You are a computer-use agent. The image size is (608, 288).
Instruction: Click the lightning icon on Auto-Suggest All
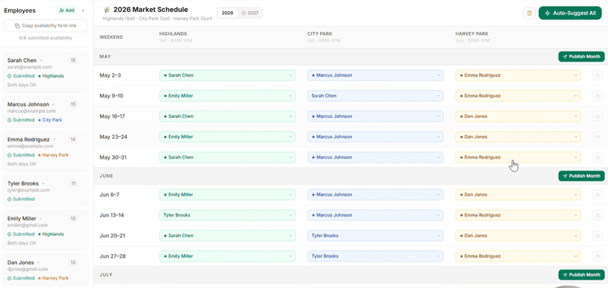[548, 13]
